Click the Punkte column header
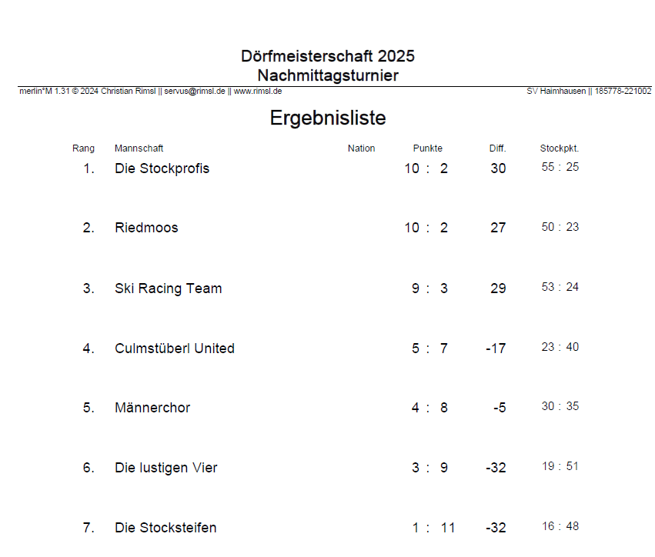The height and width of the screenshot is (557, 655). click(x=428, y=148)
